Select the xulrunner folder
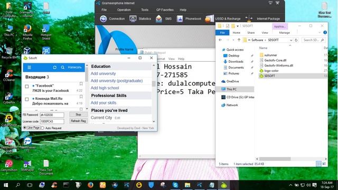The image size is (338, 190). (270, 55)
